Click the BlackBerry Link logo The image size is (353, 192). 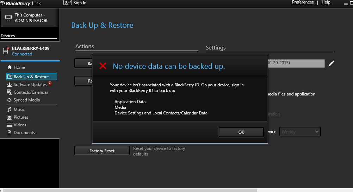click(x=21, y=4)
